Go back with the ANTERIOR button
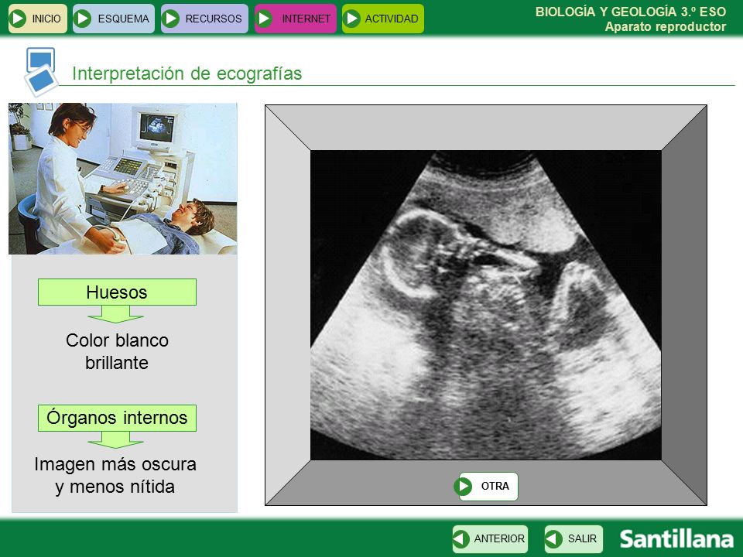743x557 pixels. click(x=490, y=539)
